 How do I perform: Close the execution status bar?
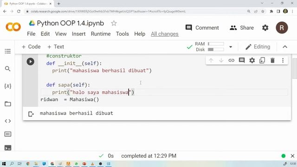coord(292,156)
